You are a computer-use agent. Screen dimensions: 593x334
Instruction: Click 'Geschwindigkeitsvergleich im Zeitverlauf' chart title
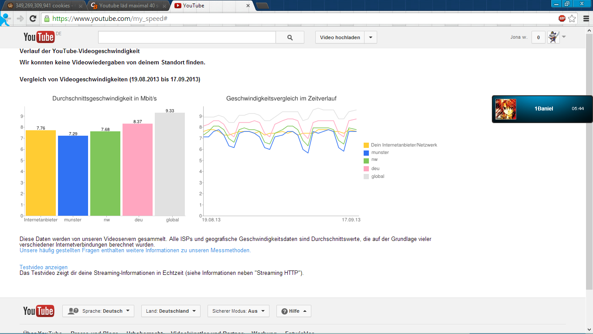281,99
